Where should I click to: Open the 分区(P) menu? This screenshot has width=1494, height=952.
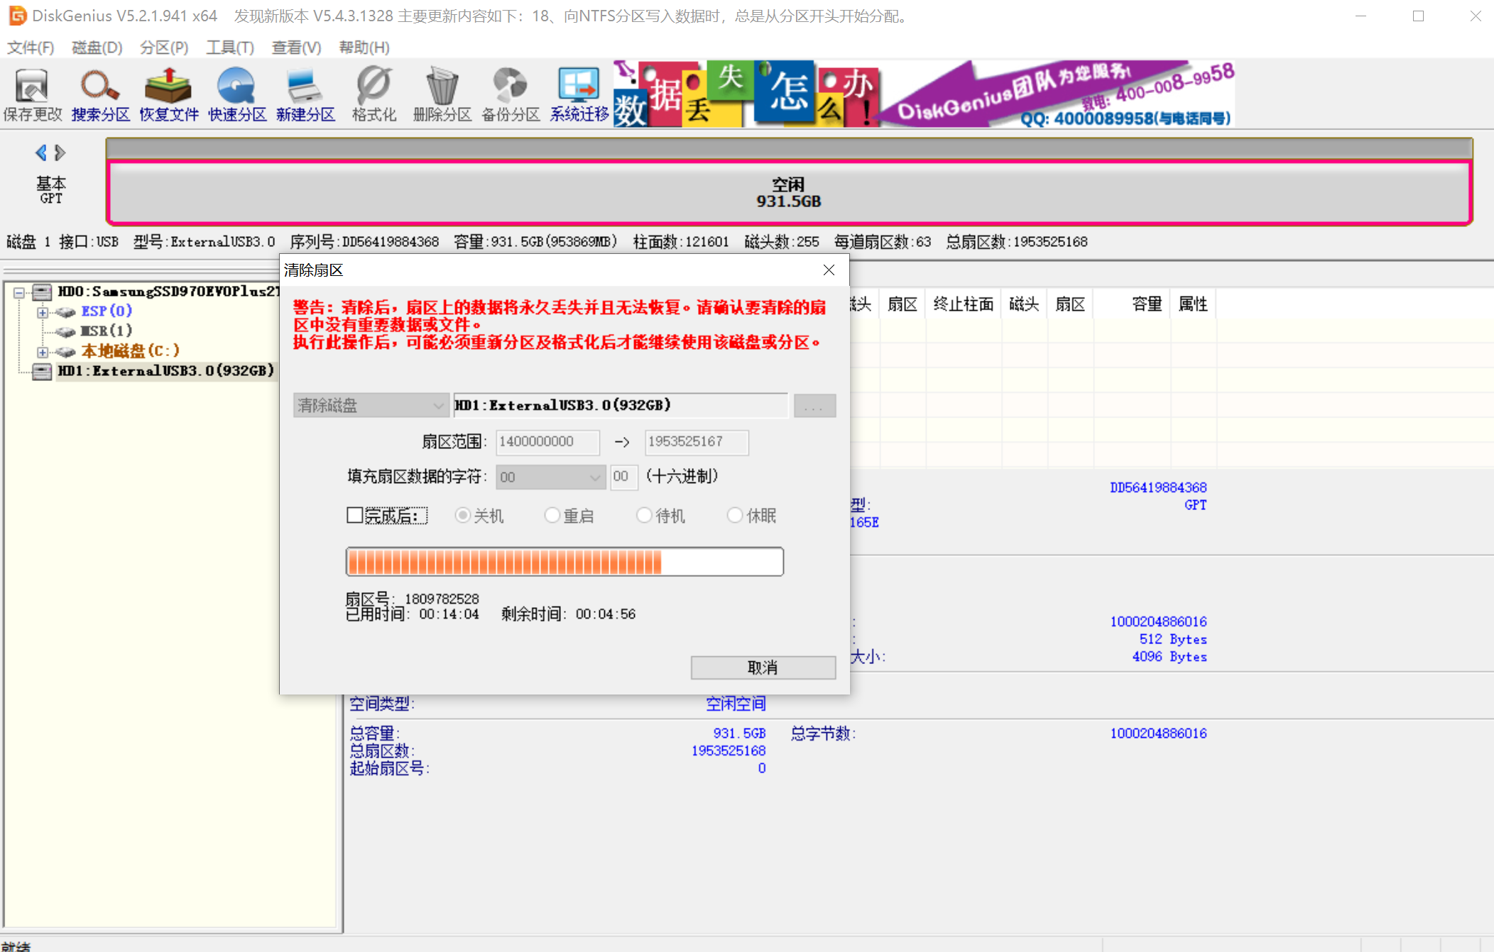163,48
